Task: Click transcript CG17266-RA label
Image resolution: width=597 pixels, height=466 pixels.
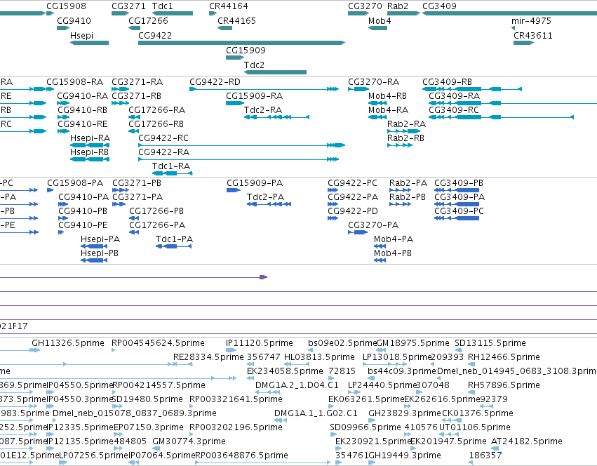Action: tap(156, 110)
